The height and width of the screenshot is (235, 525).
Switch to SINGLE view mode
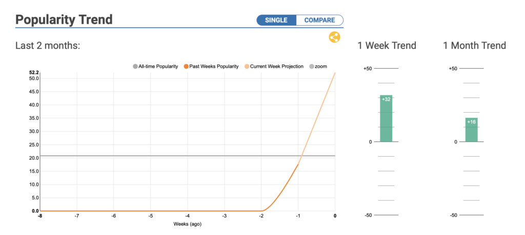point(276,20)
